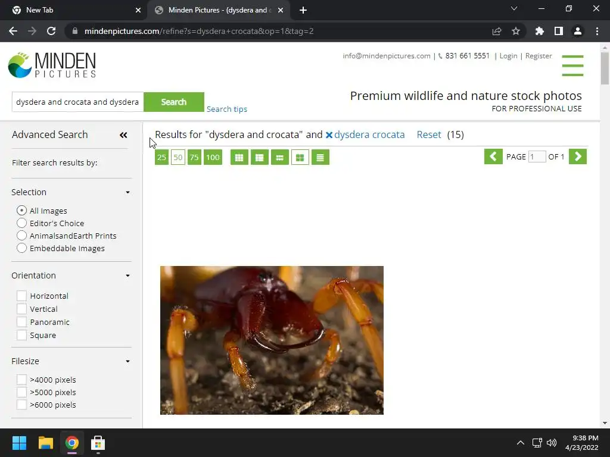Open File Explorer from taskbar
This screenshot has width=610, height=457.
pos(45,443)
